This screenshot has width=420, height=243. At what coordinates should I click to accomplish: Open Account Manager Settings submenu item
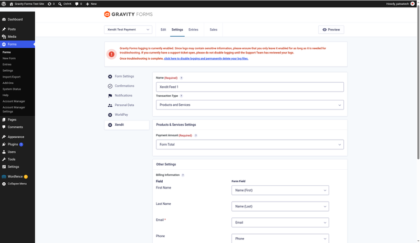(x=14, y=109)
